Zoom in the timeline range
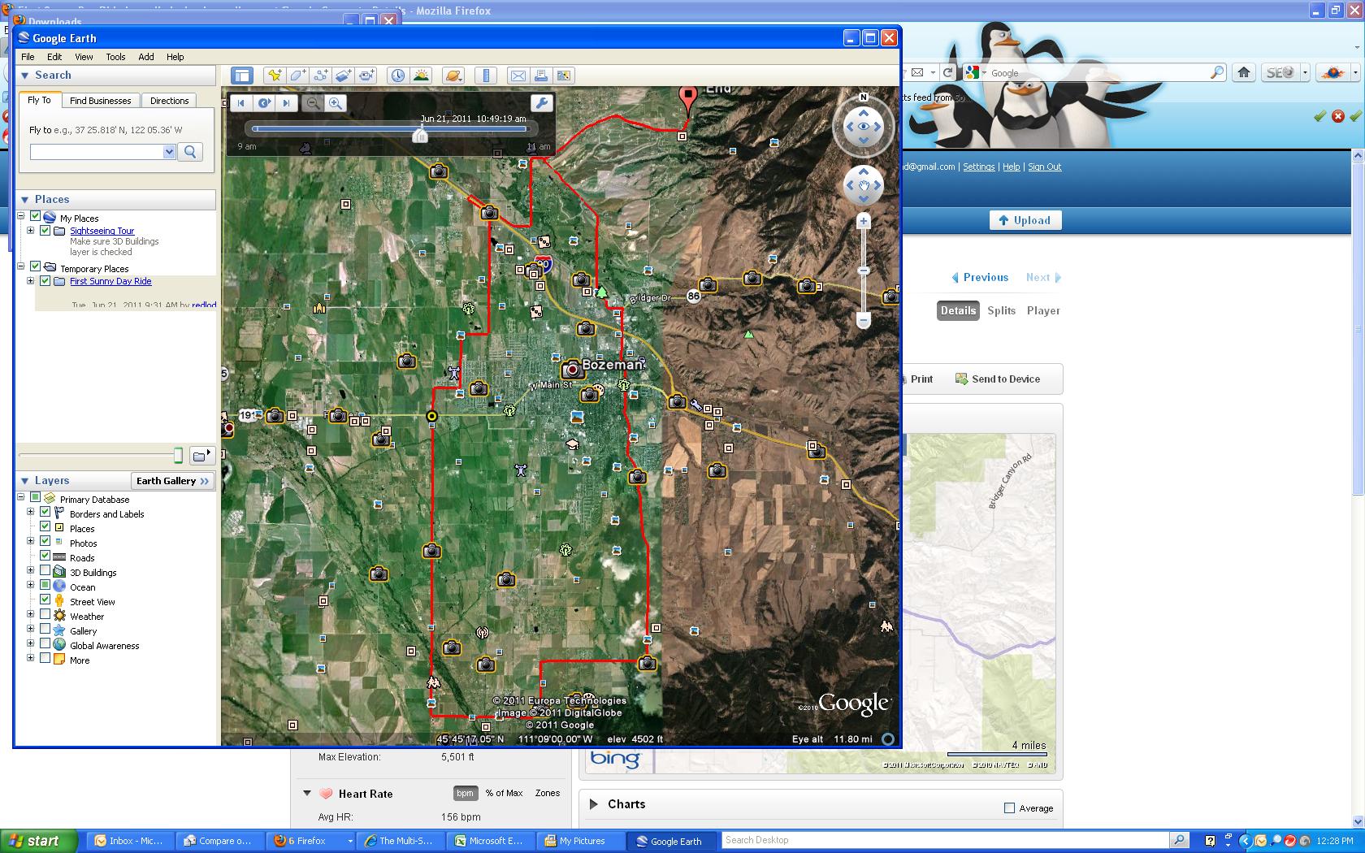This screenshot has height=853, width=1365. coord(336,103)
